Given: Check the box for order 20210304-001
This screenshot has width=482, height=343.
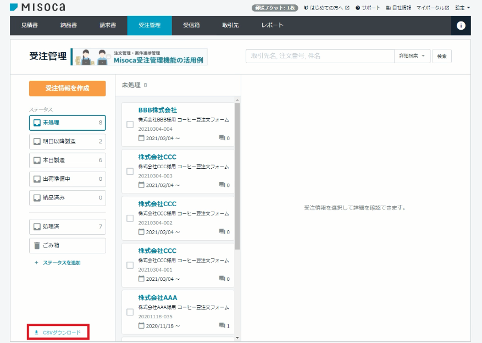Looking at the screenshot, I should [x=130, y=265].
